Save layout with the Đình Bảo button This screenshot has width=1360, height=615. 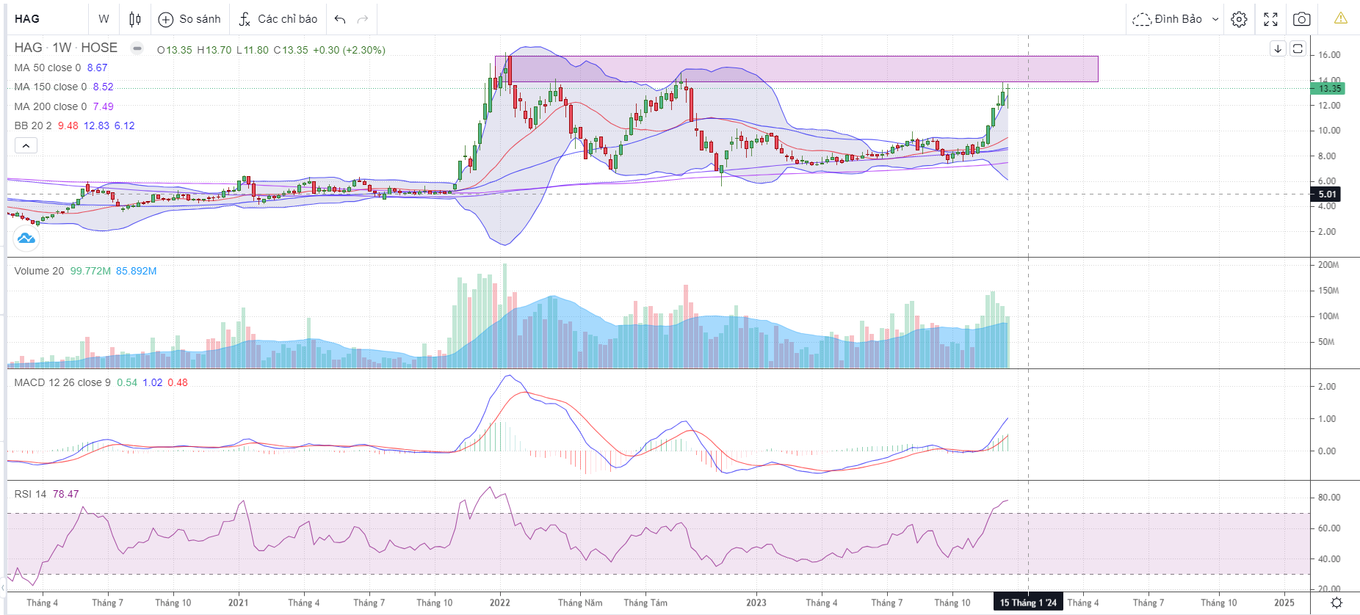tap(1168, 19)
